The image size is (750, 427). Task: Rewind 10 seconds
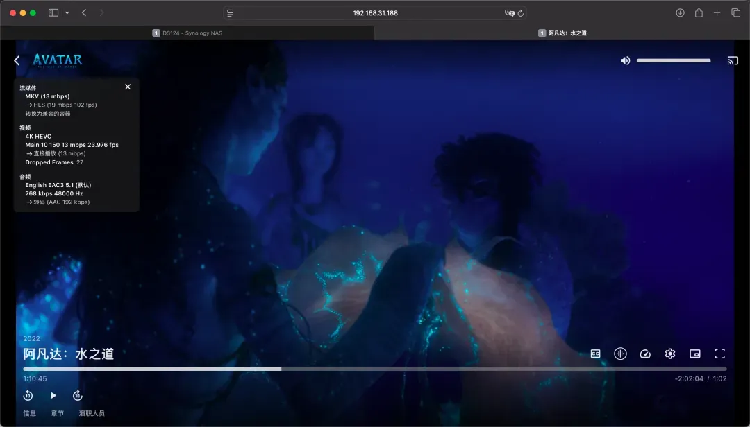click(x=28, y=396)
